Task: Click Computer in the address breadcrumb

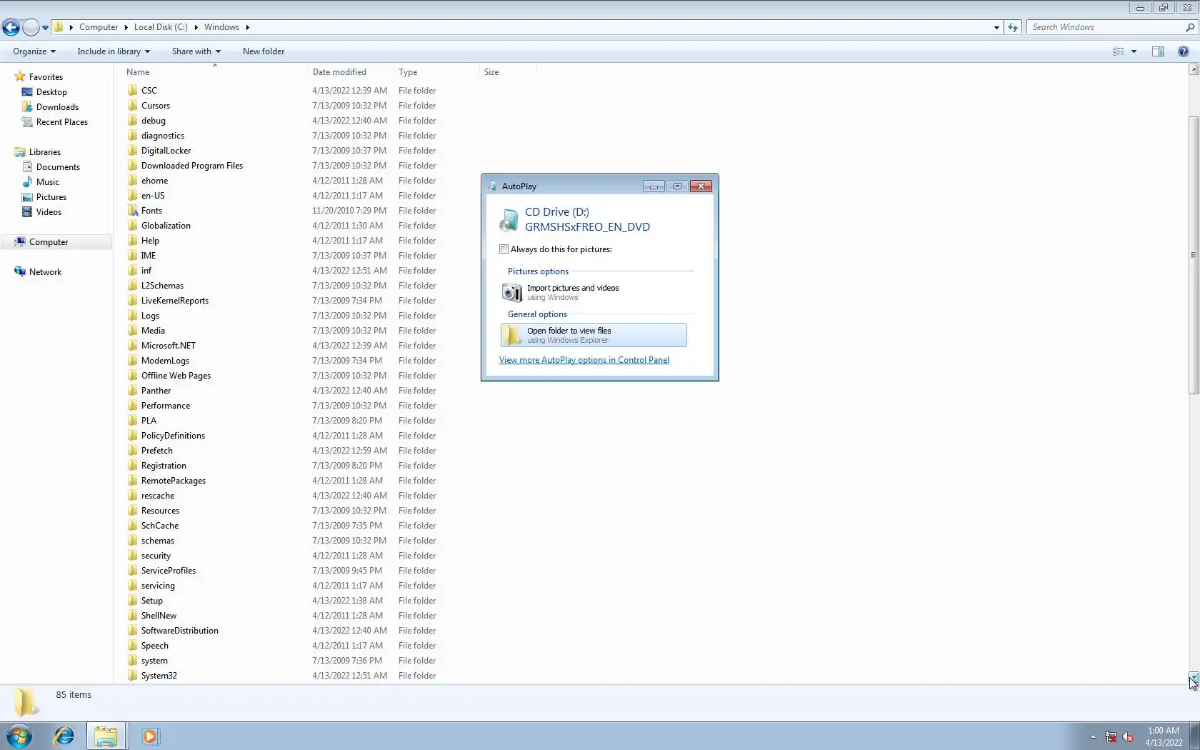Action: (99, 27)
